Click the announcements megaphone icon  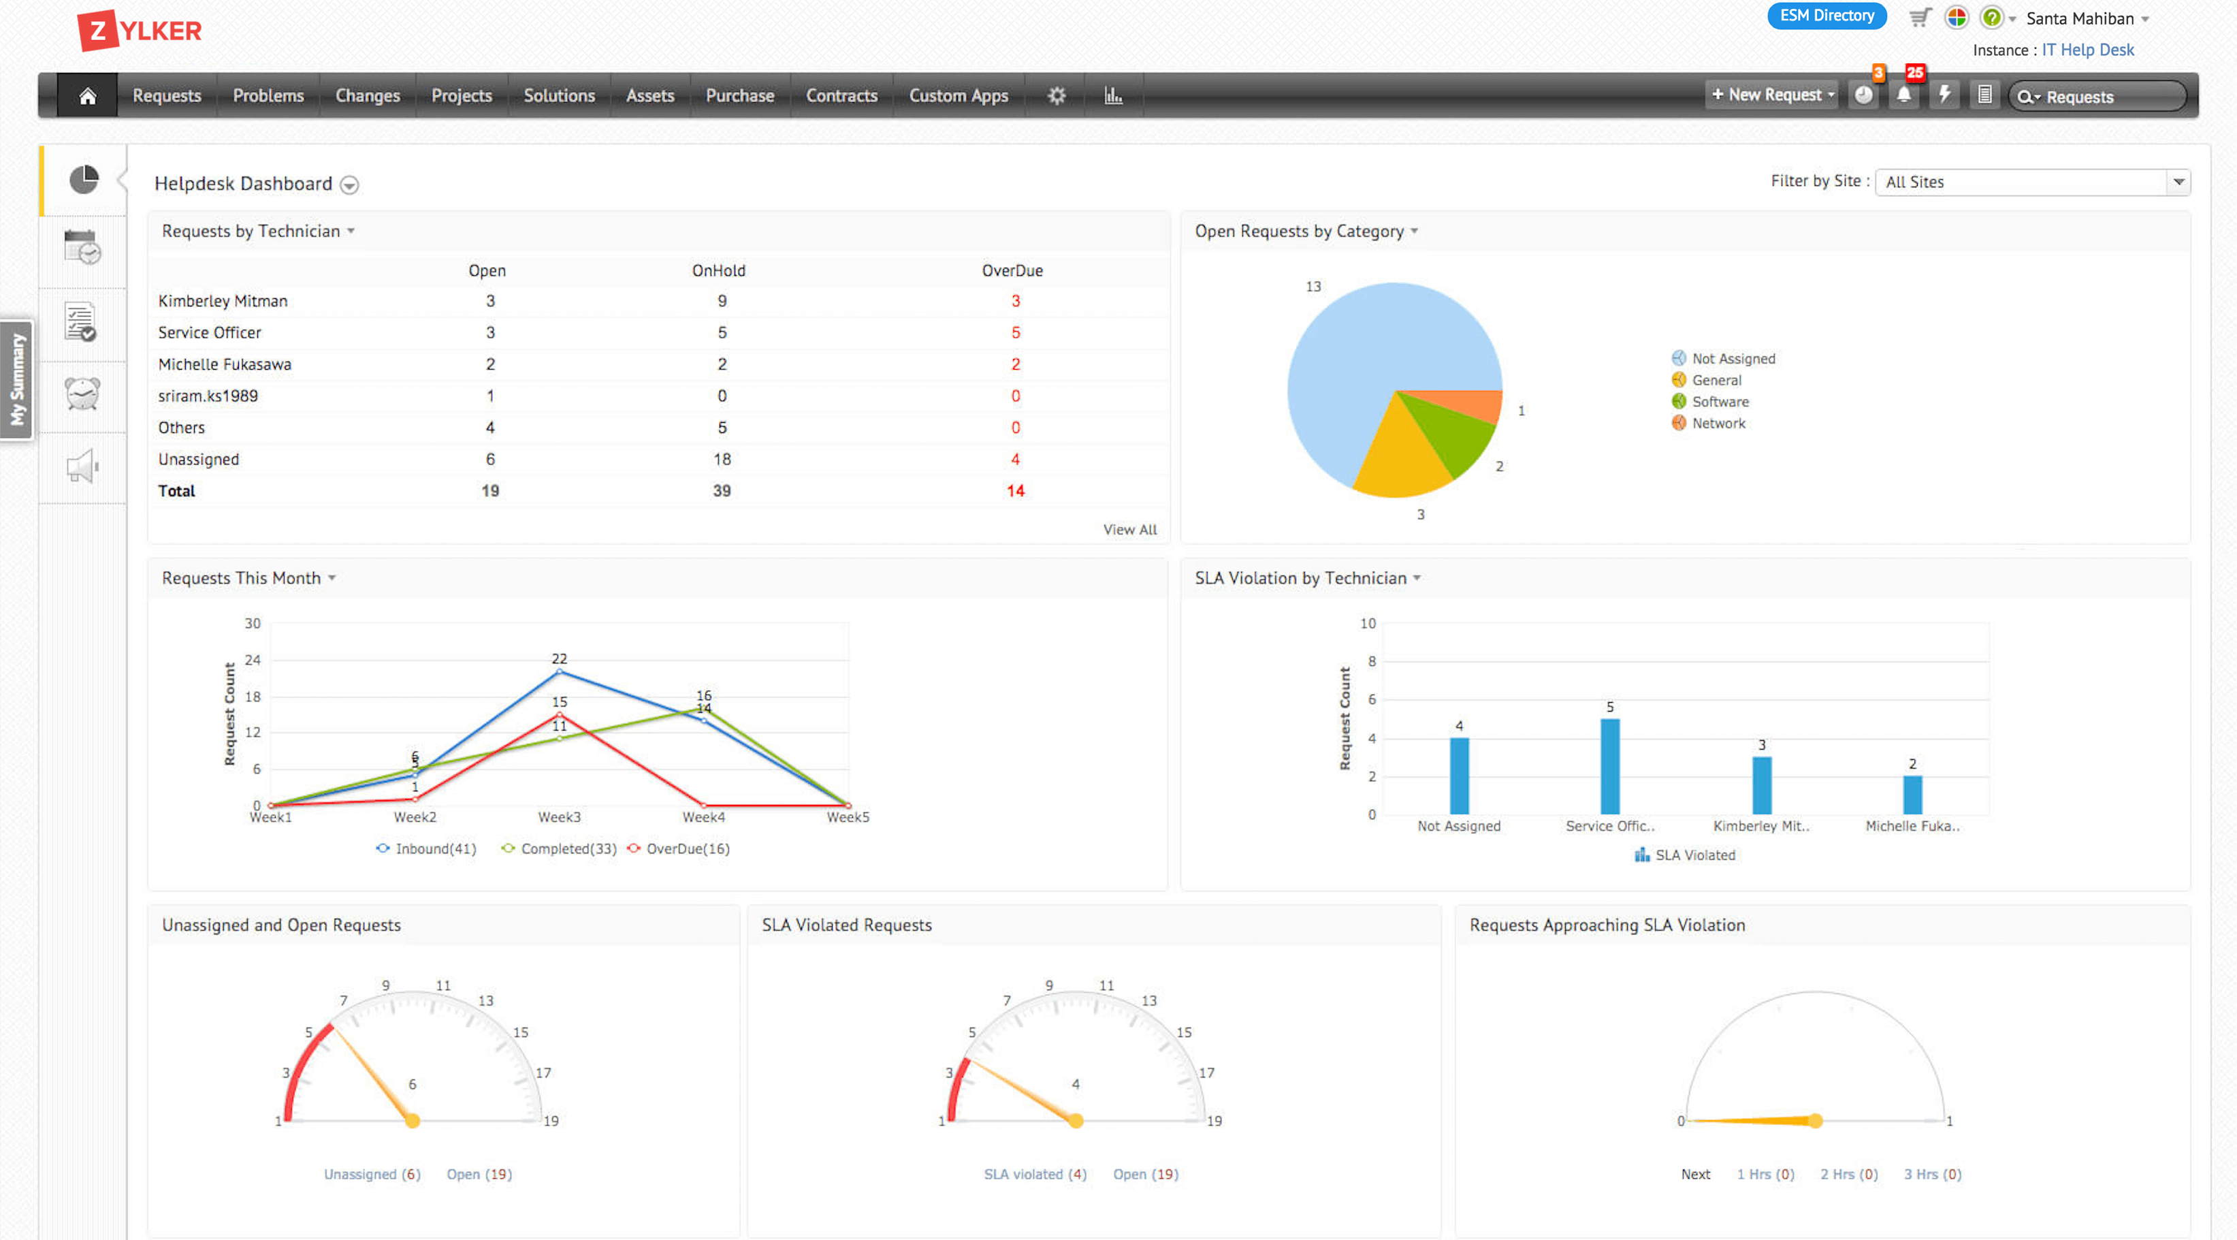click(82, 467)
